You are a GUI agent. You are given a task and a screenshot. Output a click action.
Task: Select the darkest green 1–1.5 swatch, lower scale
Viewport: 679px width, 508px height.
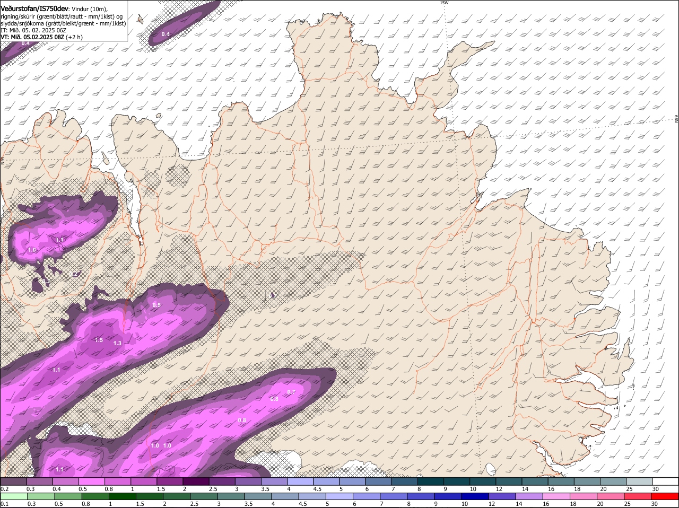point(122,496)
